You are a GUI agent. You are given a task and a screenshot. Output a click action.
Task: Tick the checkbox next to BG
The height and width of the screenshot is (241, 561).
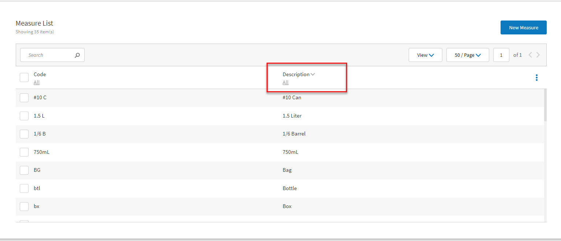click(24, 170)
